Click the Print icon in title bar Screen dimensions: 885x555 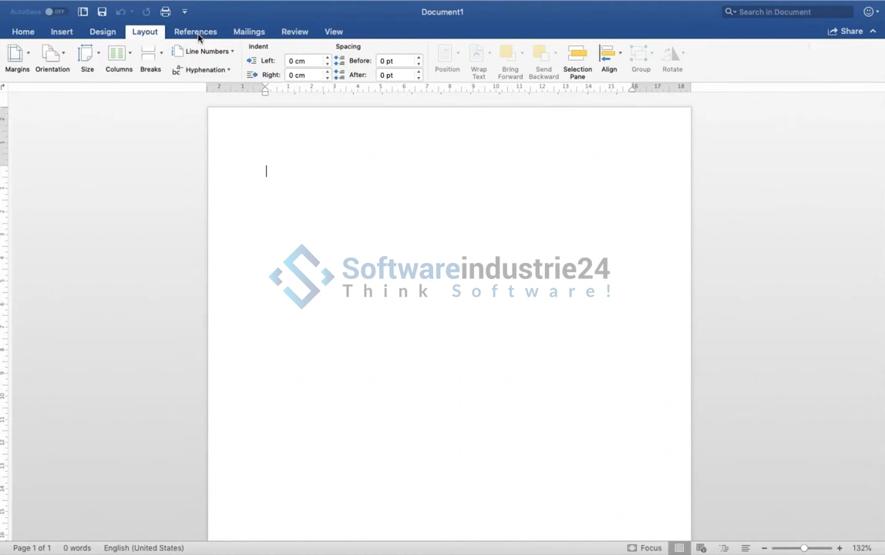tap(165, 12)
